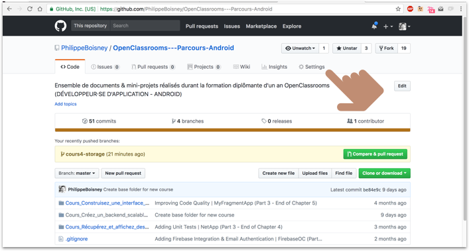Reload the page in browser
This screenshot has height=251, width=469.
point(30,9)
